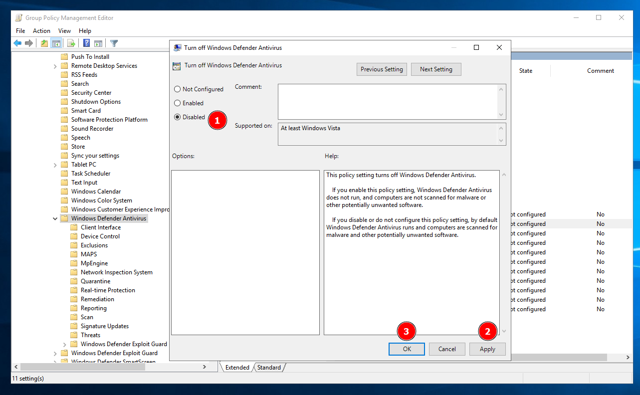The width and height of the screenshot is (640, 395).
Task: Select the Disabled radio button
Action: pyautogui.click(x=177, y=117)
